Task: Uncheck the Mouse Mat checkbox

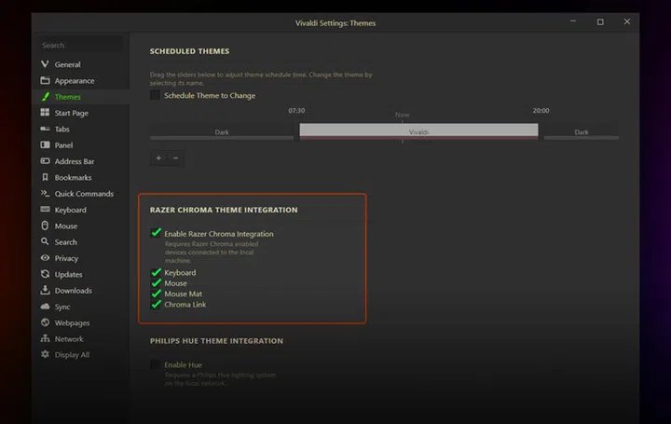Action: [156, 294]
